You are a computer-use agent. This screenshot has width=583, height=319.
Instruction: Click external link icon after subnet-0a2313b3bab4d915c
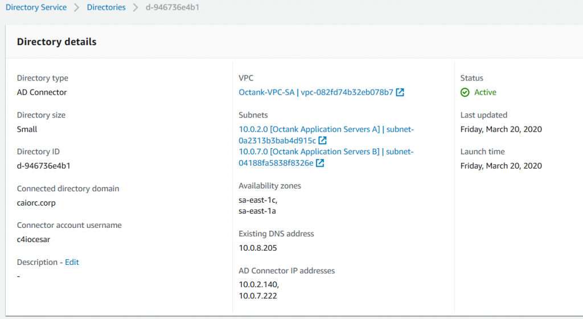[322, 141]
